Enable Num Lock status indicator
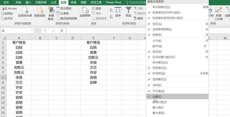This screenshot has height=117, width=230. coord(177,46)
